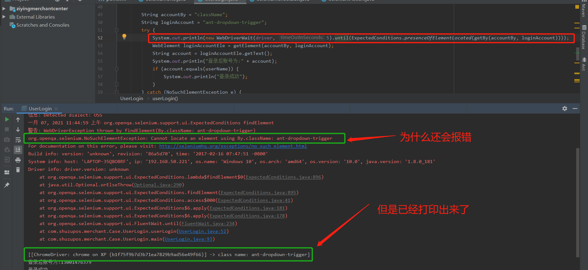Jump up the stack trace with up arrow
Image resolution: width=588 pixels, height=270 pixels.
coord(18,120)
